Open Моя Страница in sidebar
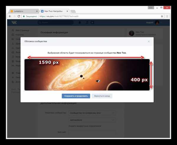 (x=21, y=30)
